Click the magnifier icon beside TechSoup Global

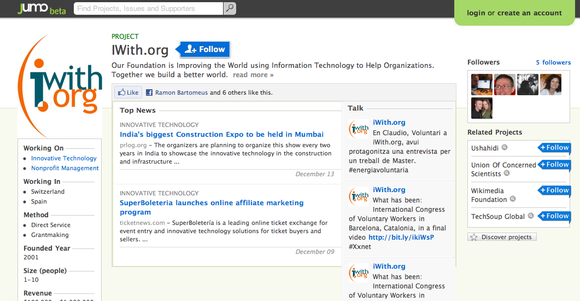click(530, 216)
